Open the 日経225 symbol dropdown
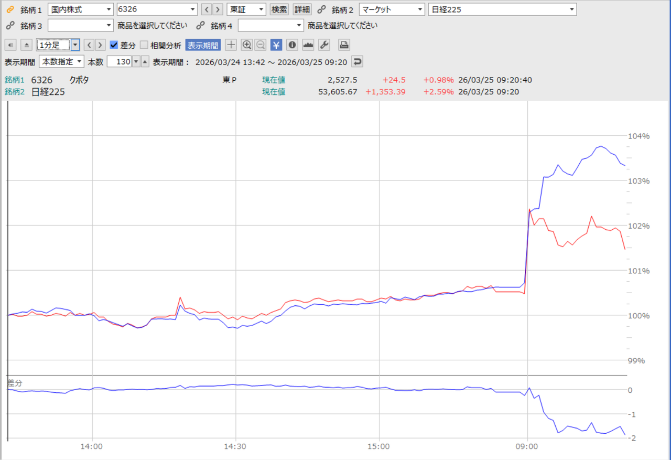Screen dimensions: 671x460 pos(502,9)
